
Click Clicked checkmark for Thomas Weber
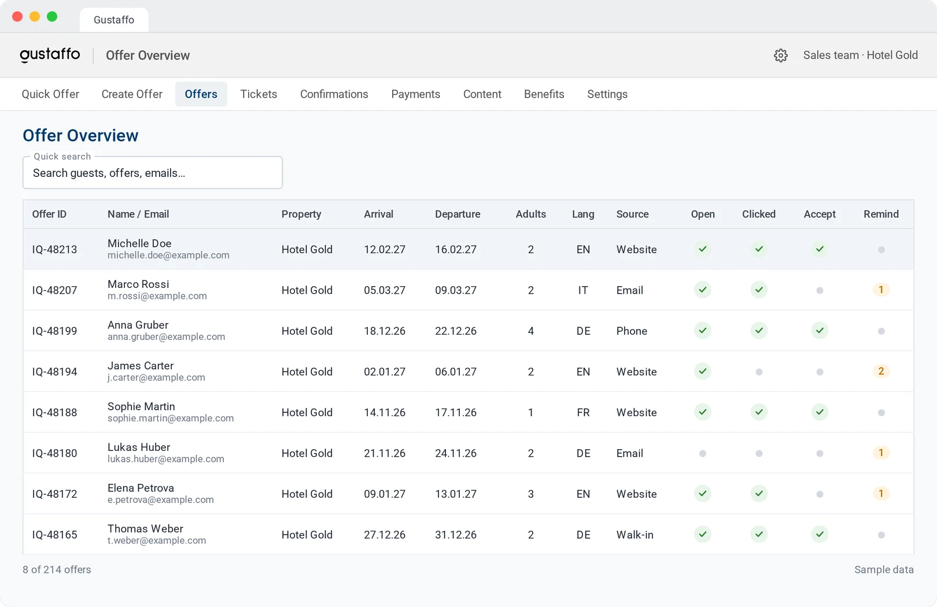click(759, 534)
